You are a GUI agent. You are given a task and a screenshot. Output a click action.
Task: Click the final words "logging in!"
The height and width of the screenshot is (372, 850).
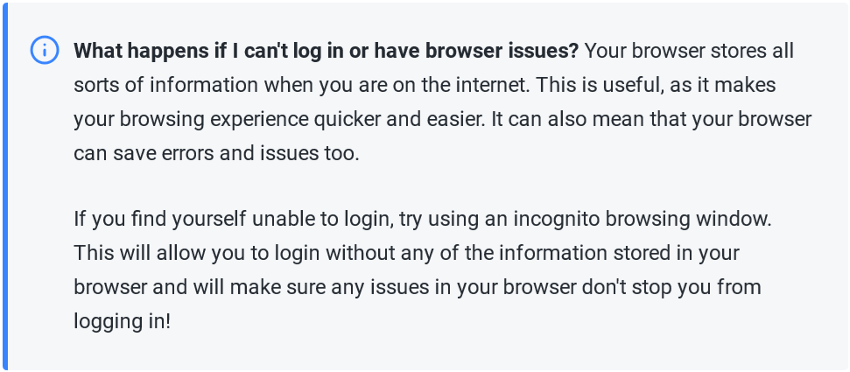click(122, 321)
